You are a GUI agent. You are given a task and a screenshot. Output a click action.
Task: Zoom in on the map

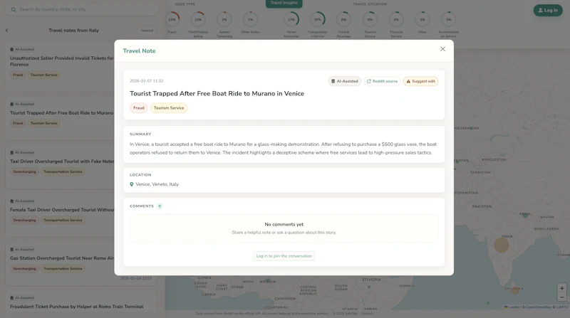561,288
